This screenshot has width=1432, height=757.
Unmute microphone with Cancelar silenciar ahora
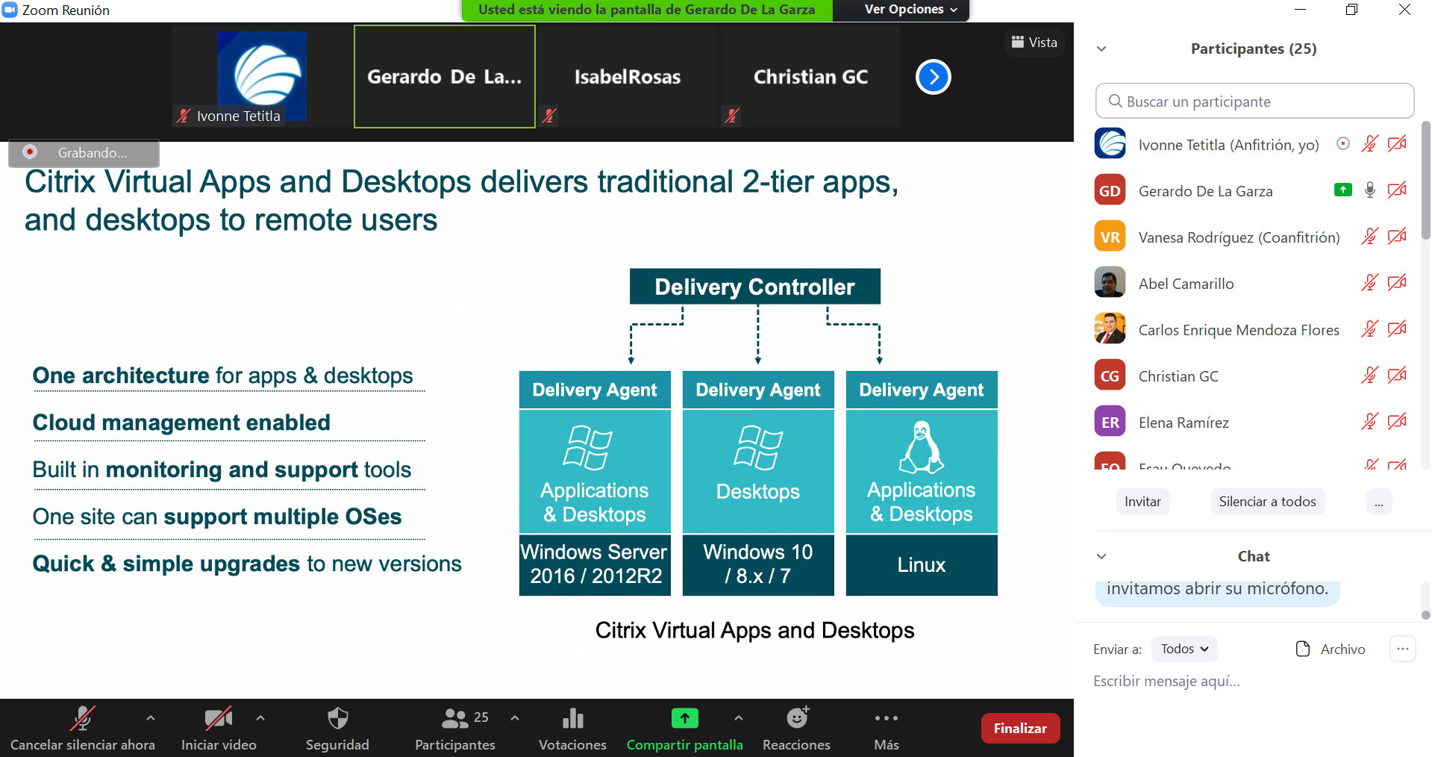click(82, 729)
